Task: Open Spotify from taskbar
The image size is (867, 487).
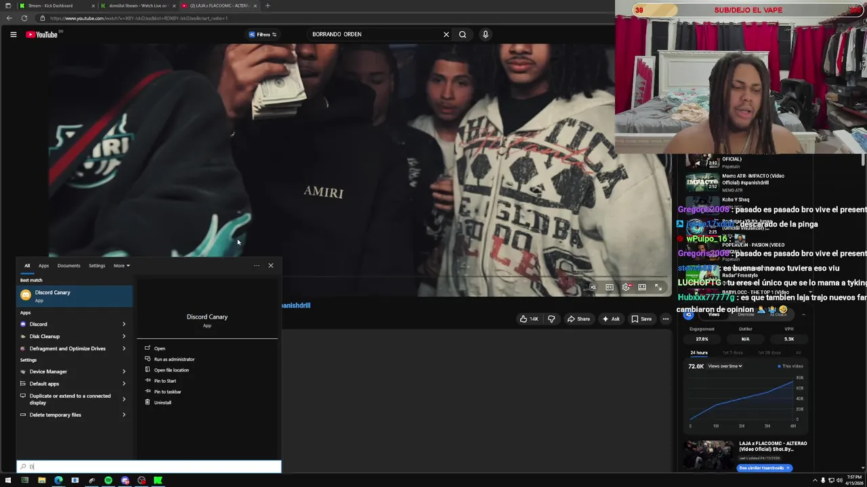Action: [108, 480]
